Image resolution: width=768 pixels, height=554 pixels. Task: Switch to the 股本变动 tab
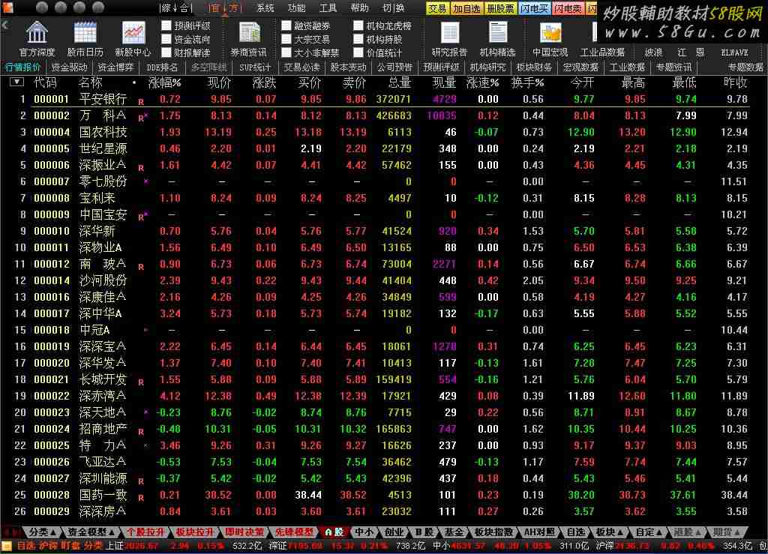[348, 67]
